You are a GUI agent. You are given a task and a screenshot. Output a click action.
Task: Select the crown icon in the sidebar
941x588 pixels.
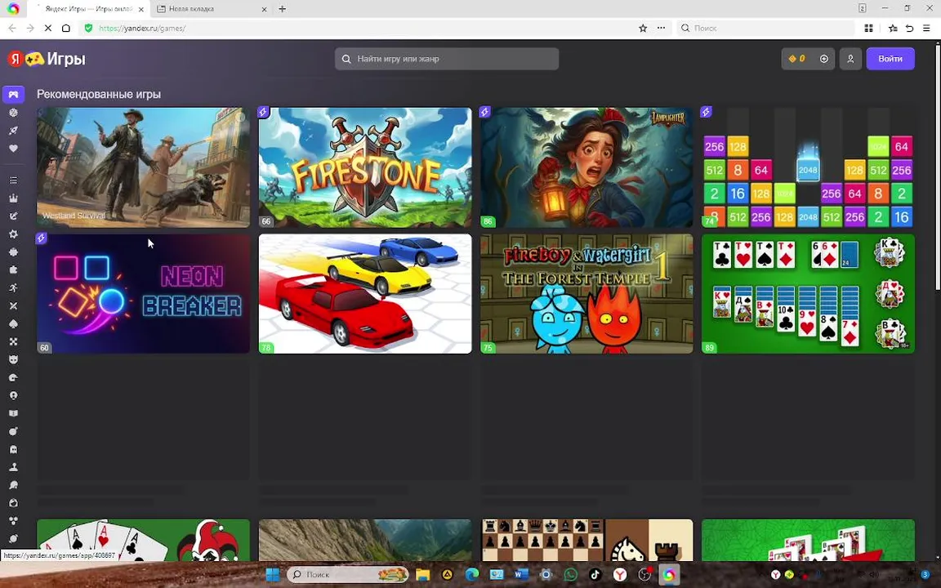pos(13,198)
